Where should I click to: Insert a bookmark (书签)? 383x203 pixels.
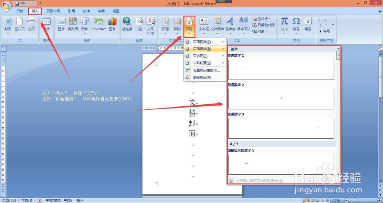click(x=139, y=24)
